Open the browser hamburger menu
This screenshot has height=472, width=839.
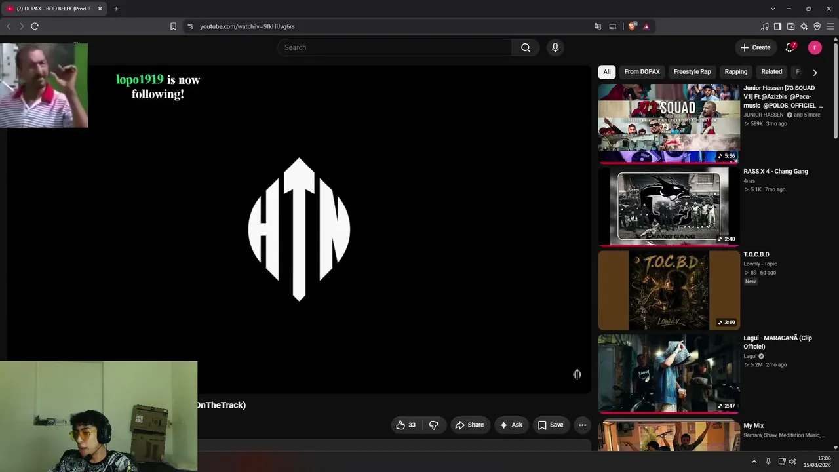(830, 26)
